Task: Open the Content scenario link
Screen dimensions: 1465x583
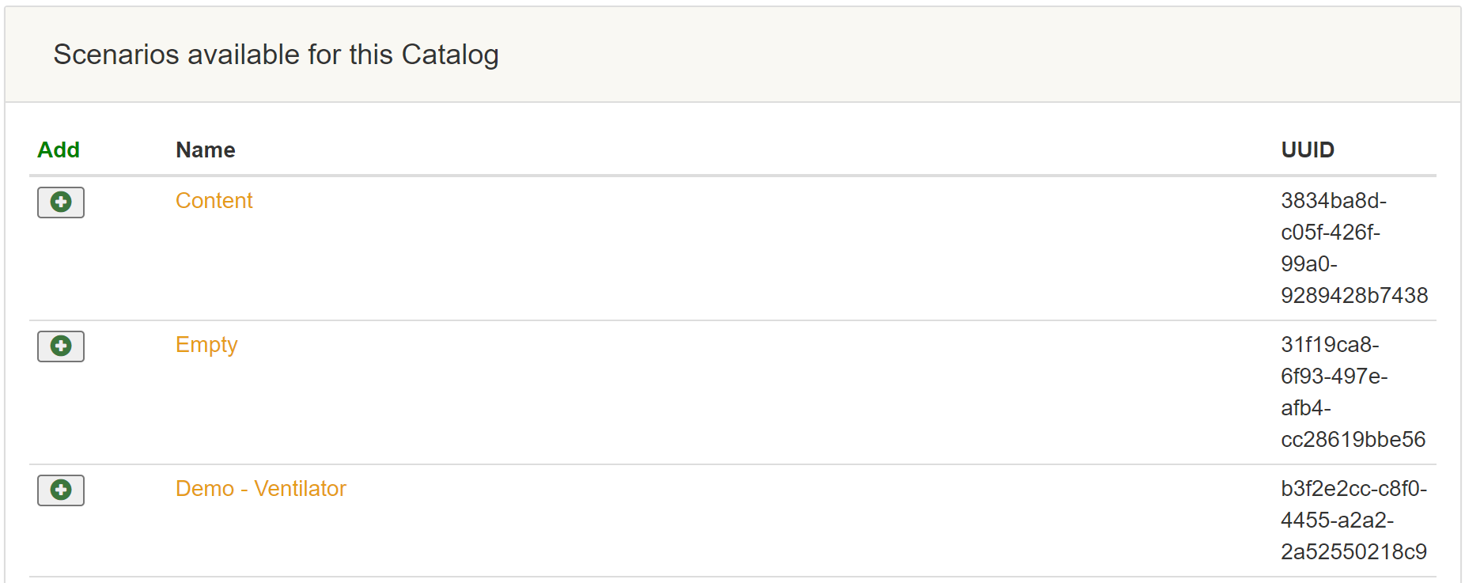Action: [214, 201]
